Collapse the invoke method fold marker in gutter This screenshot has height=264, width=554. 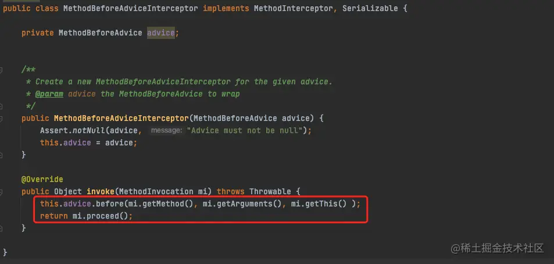click(1, 192)
